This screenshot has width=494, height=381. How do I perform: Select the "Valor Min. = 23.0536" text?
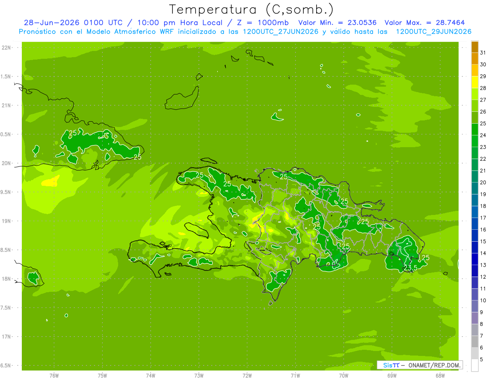coord(337,23)
